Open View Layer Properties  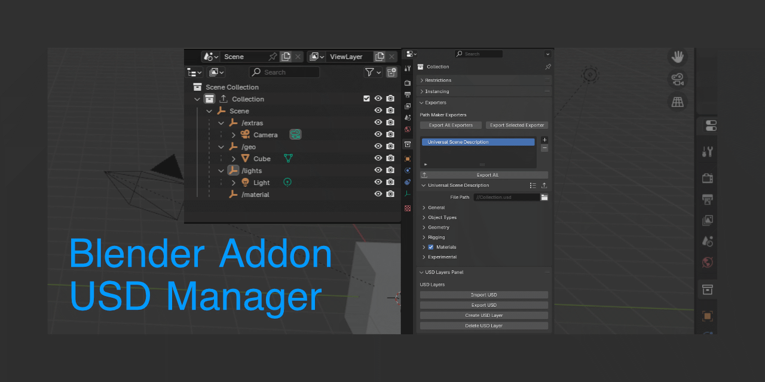[407, 107]
